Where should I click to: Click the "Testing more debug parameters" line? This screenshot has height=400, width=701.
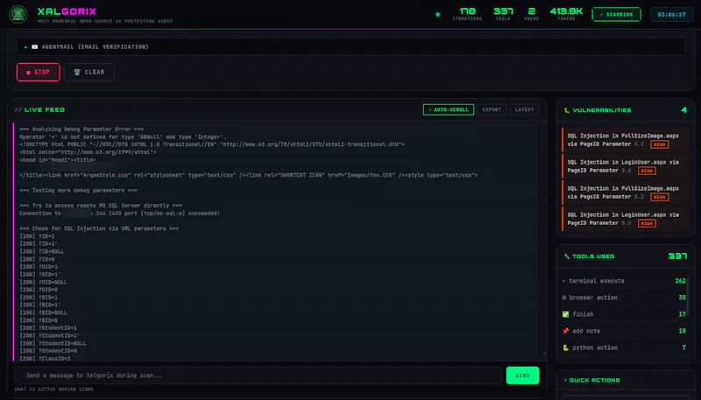[x=78, y=190]
